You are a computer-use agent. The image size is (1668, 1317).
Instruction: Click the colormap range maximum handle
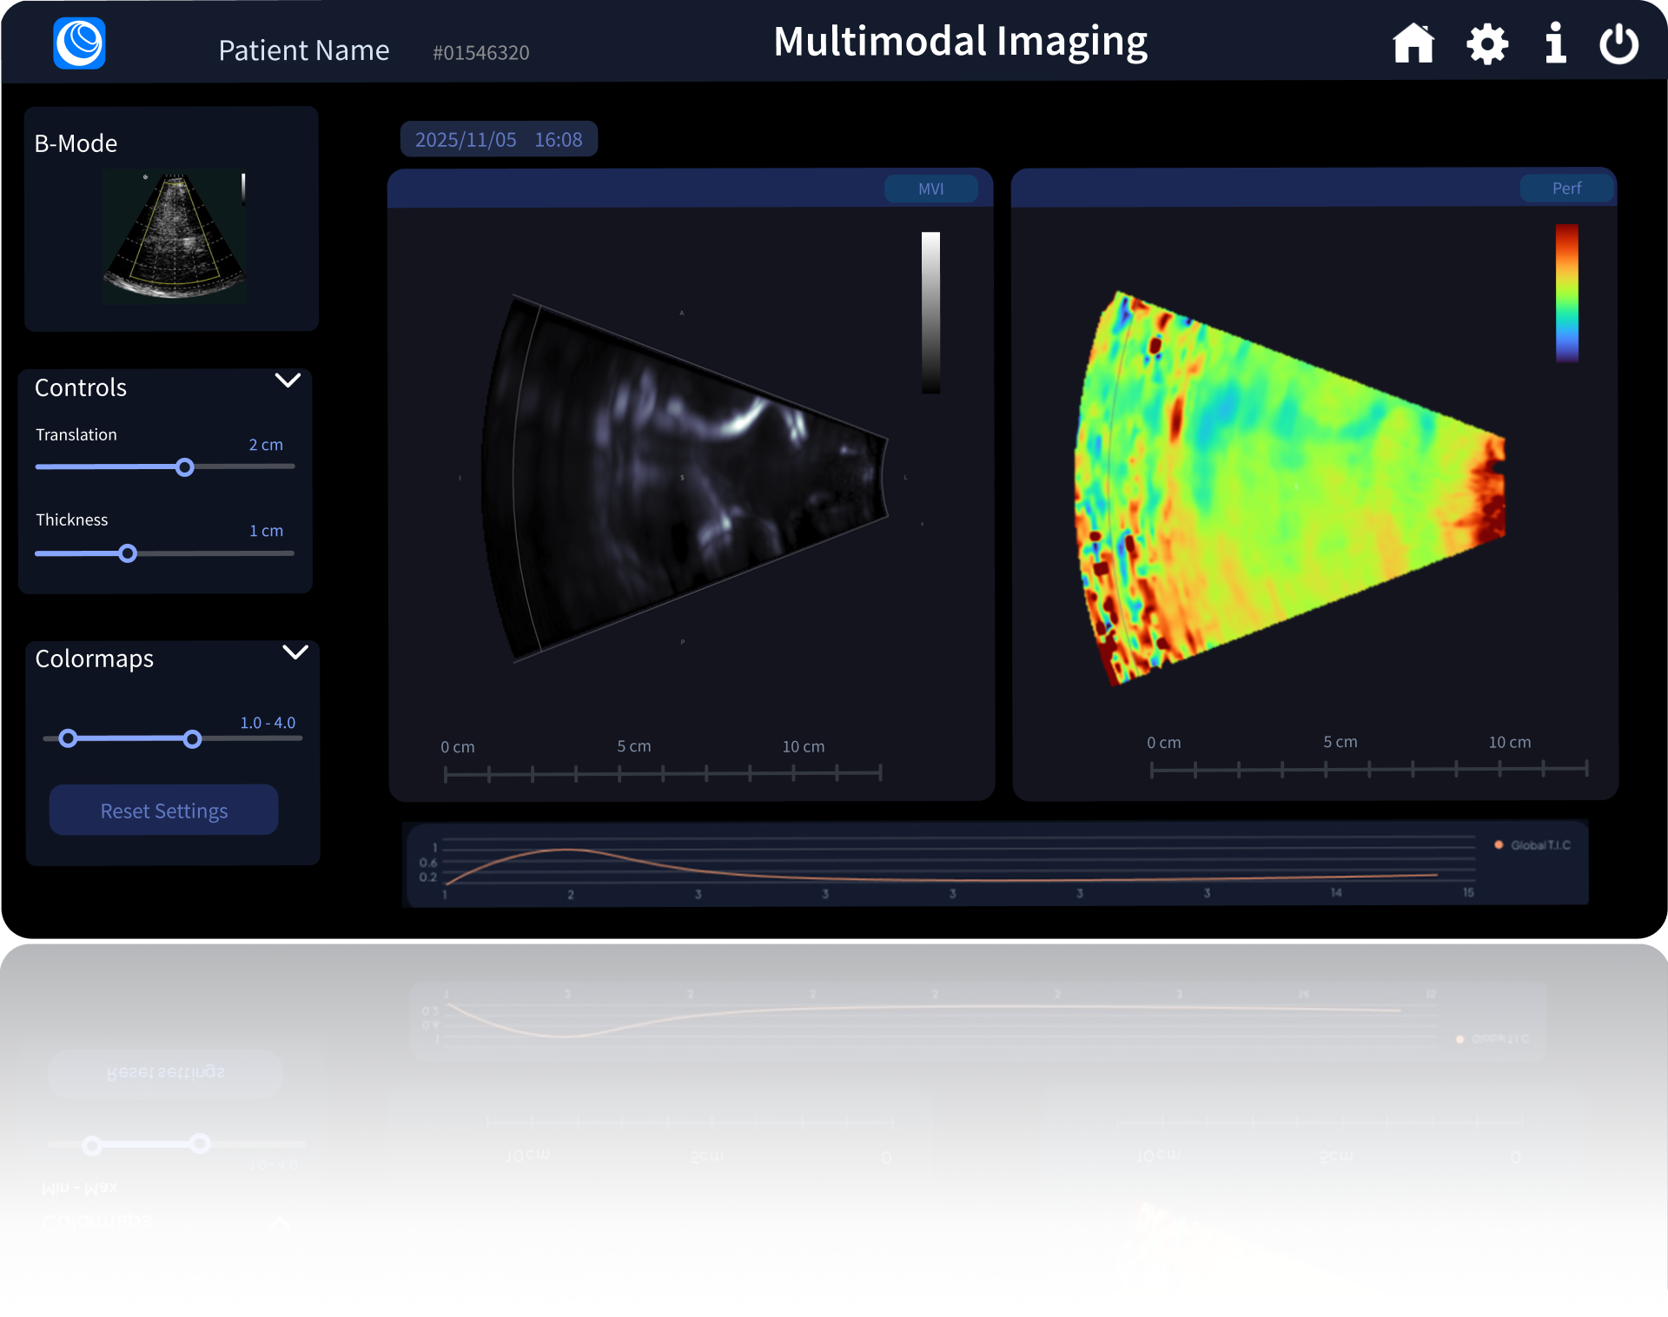(193, 738)
